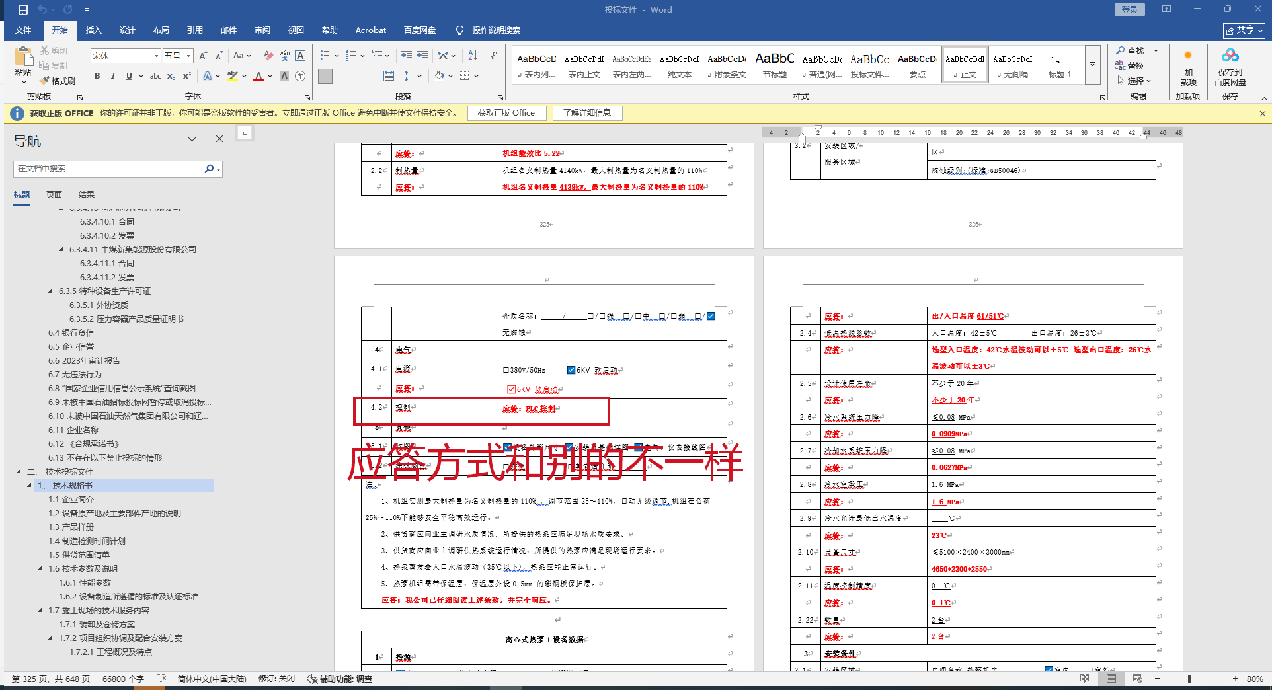Click the Paste clipboard icon
The width and height of the screenshot is (1272, 690).
click(x=23, y=57)
